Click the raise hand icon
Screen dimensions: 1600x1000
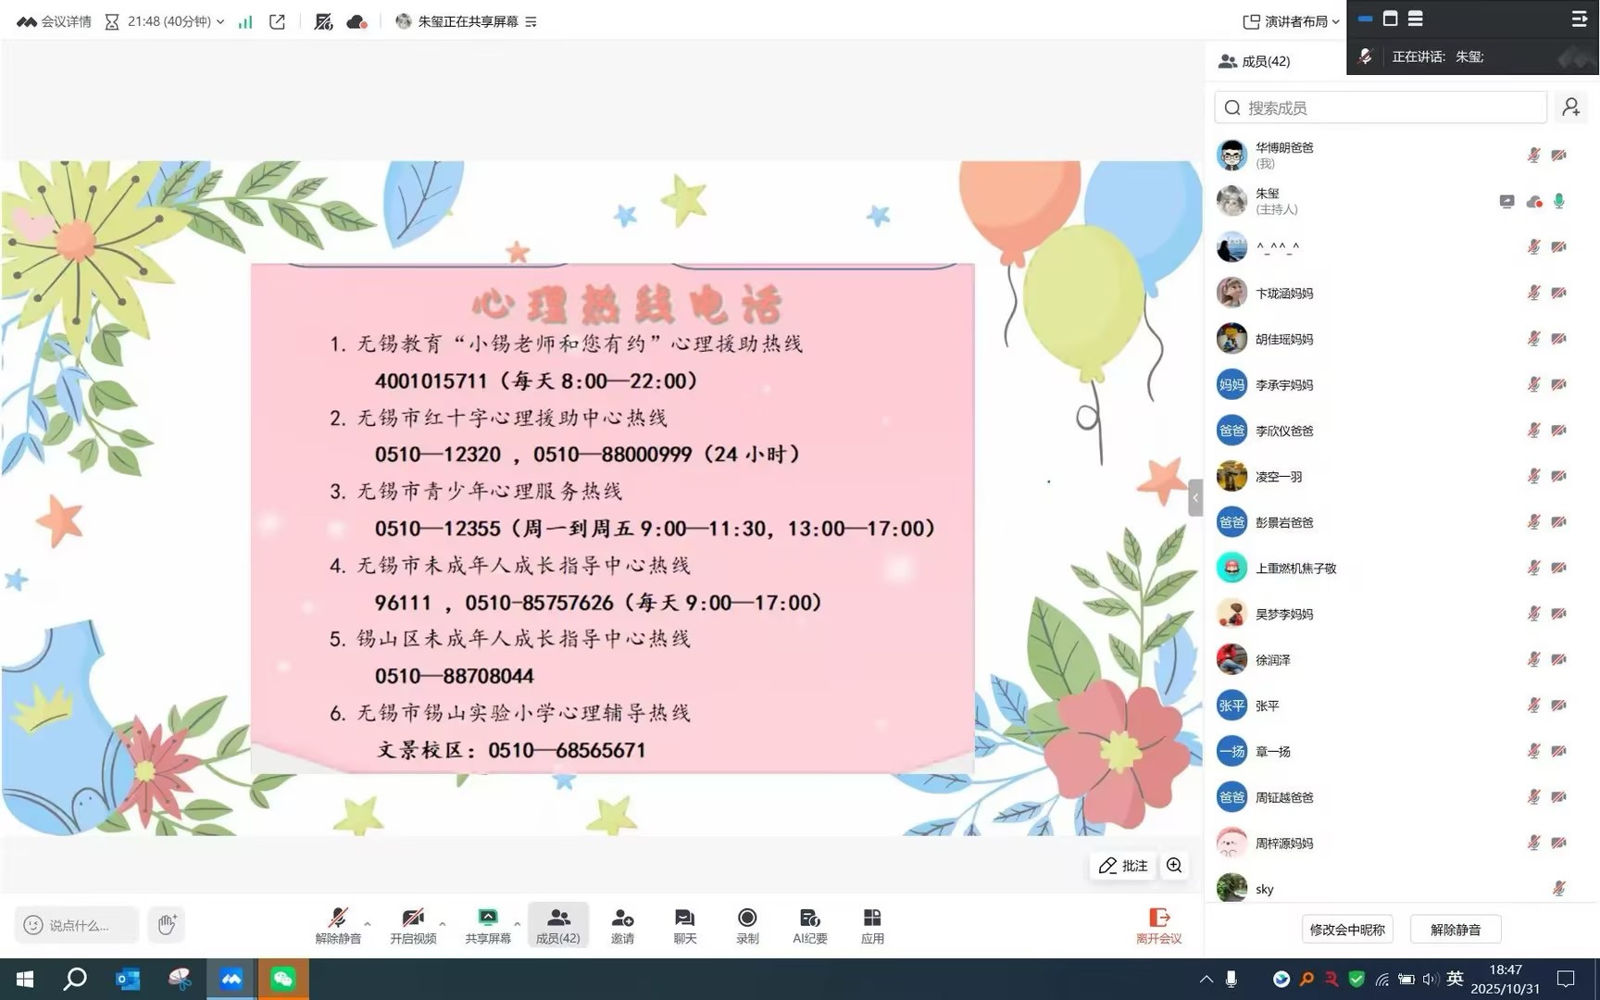click(x=167, y=924)
